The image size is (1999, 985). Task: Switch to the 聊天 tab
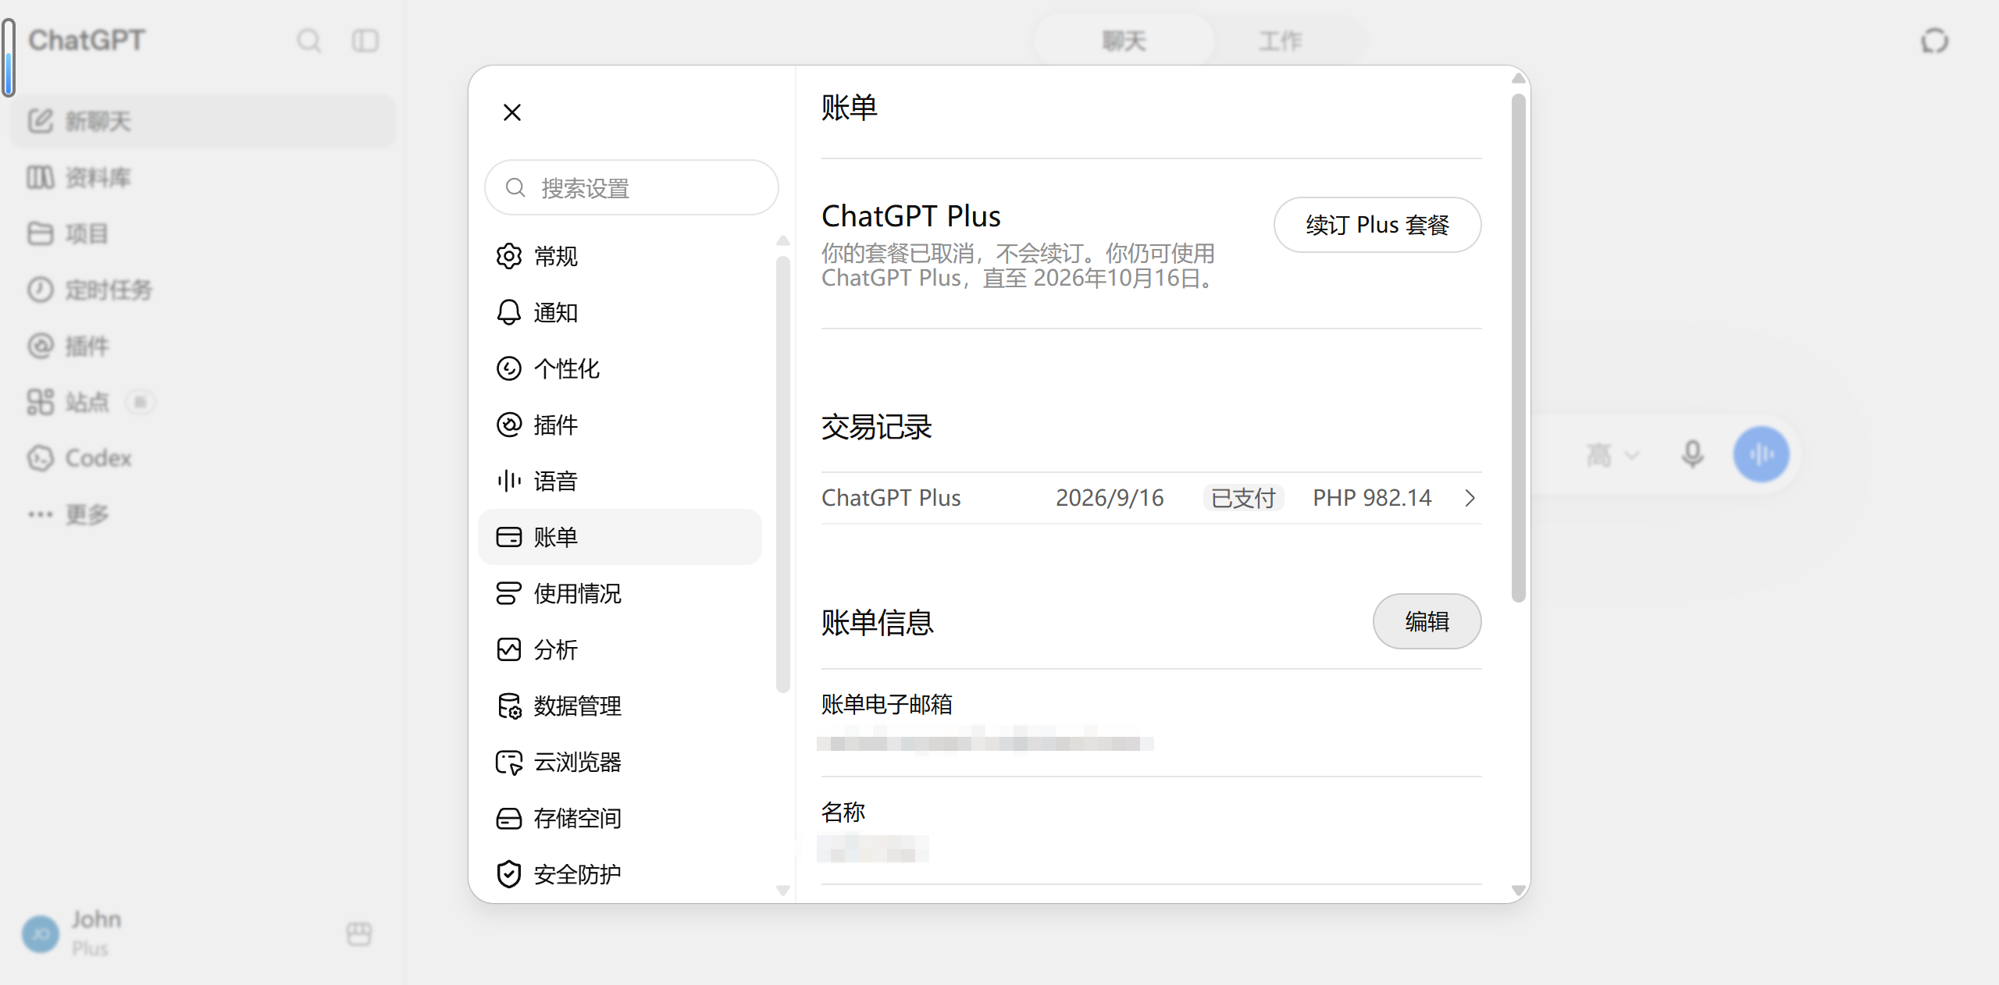(1124, 41)
